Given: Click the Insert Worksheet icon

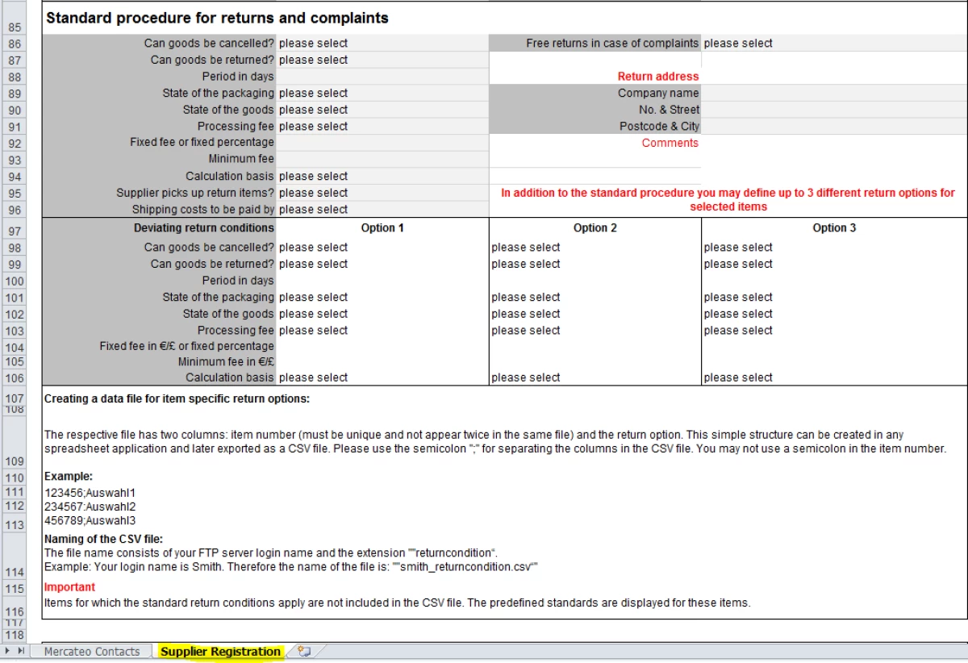Looking at the screenshot, I should click(x=304, y=652).
